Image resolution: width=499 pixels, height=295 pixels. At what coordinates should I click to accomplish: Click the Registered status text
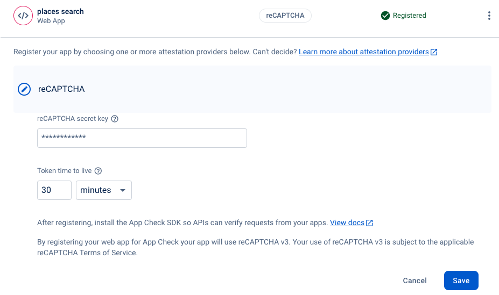point(409,16)
